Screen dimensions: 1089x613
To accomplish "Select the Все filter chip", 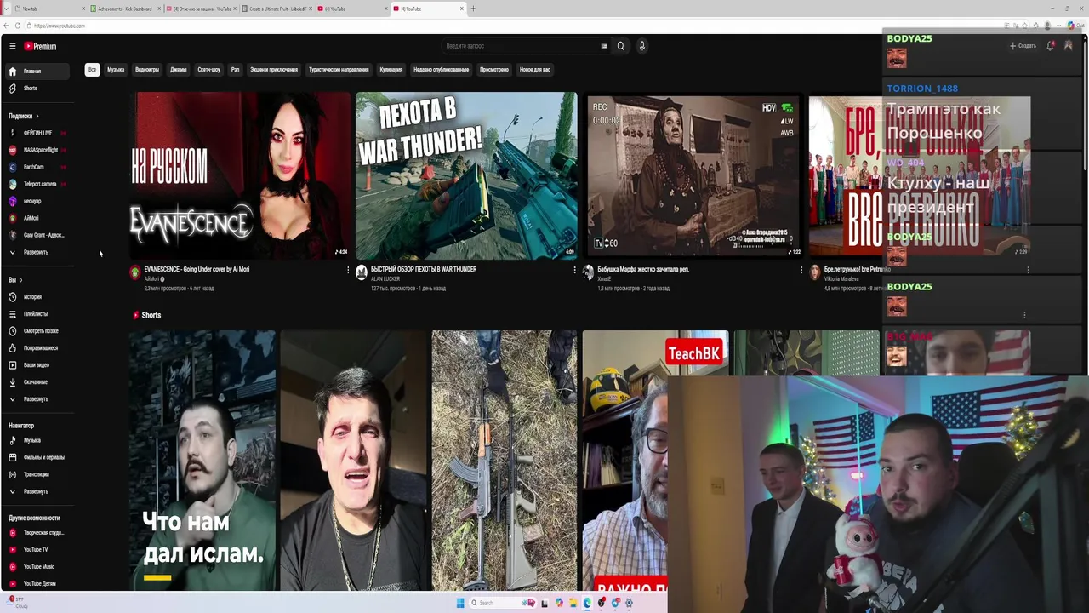I will [x=92, y=70].
